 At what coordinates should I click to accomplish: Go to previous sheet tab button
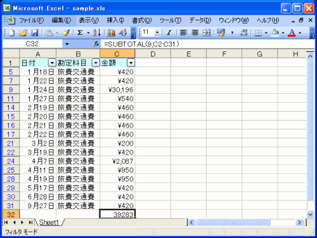14,222
